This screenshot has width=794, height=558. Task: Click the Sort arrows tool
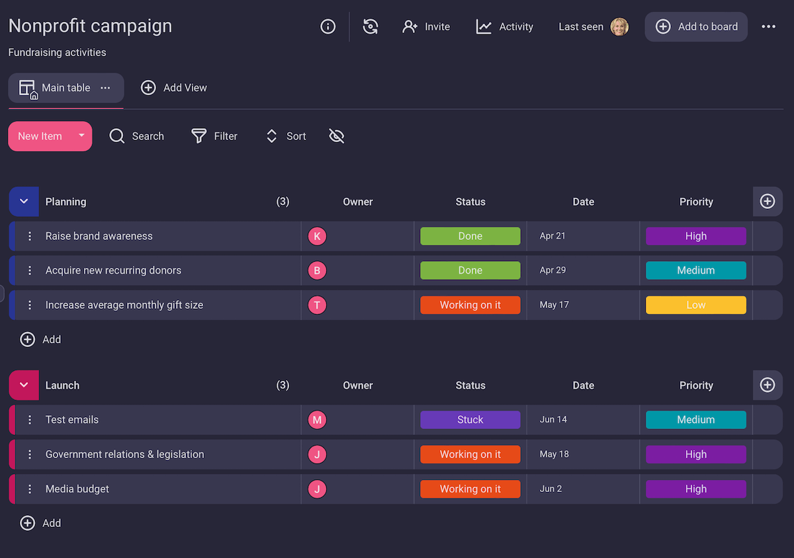271,136
